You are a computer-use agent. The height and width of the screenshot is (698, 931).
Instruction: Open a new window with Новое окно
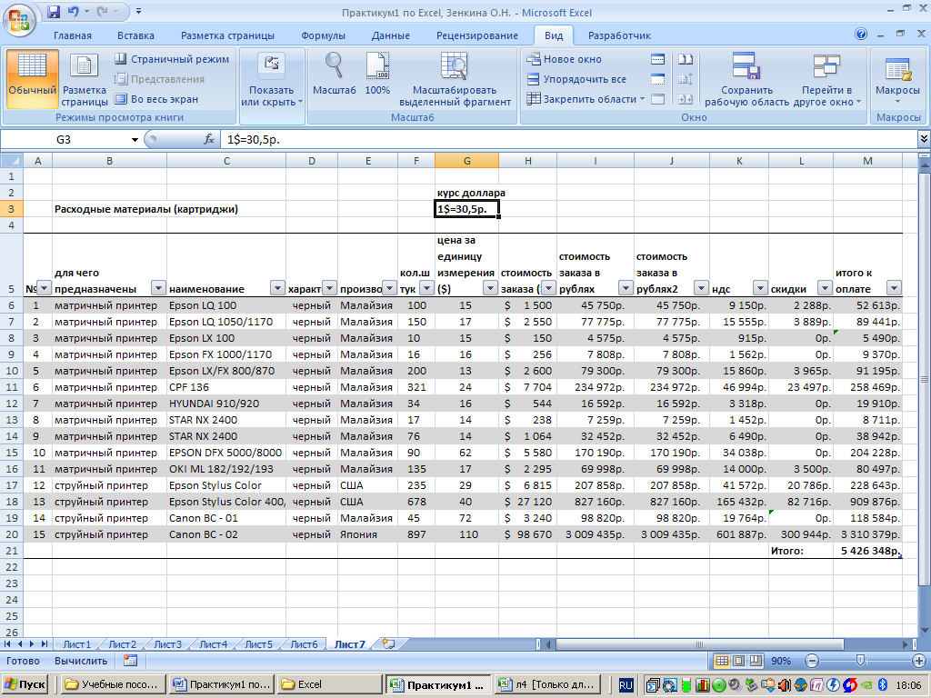[564, 59]
